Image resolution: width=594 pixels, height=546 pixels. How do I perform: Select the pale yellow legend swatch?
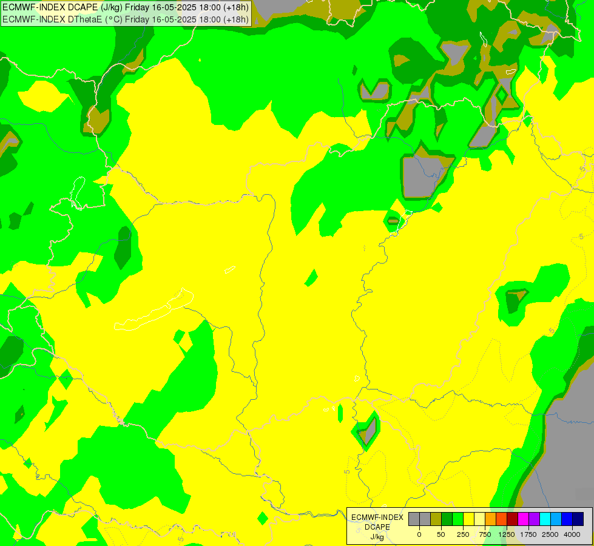(x=479, y=519)
